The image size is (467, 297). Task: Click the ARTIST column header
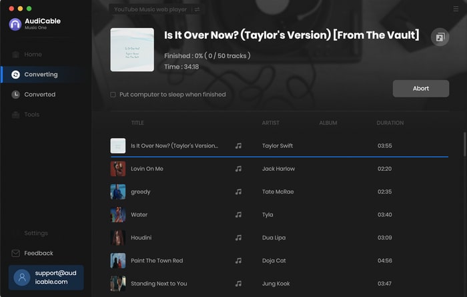point(270,123)
